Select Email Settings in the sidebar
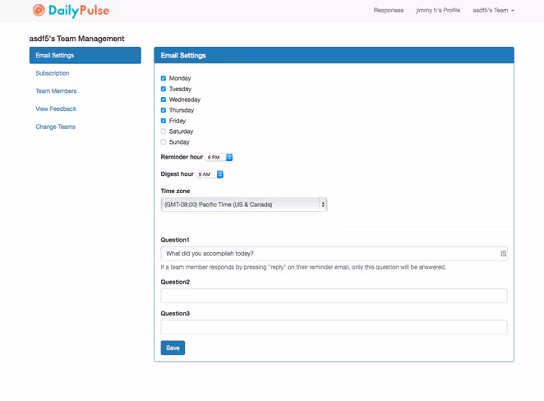 tap(85, 56)
